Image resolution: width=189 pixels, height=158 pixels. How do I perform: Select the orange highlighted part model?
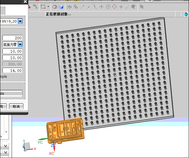[x=66, y=130]
